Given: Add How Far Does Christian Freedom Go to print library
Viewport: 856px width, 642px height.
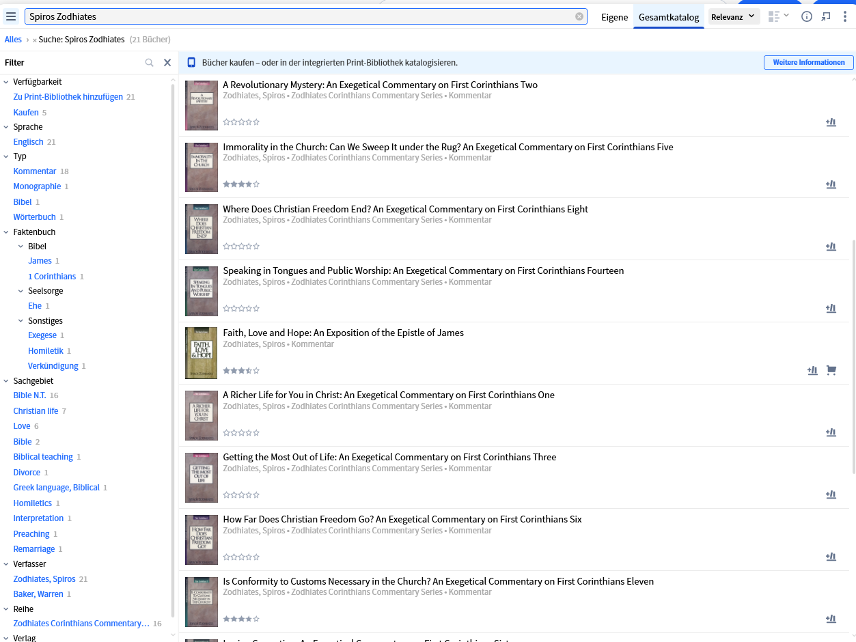Looking at the screenshot, I should click(831, 557).
